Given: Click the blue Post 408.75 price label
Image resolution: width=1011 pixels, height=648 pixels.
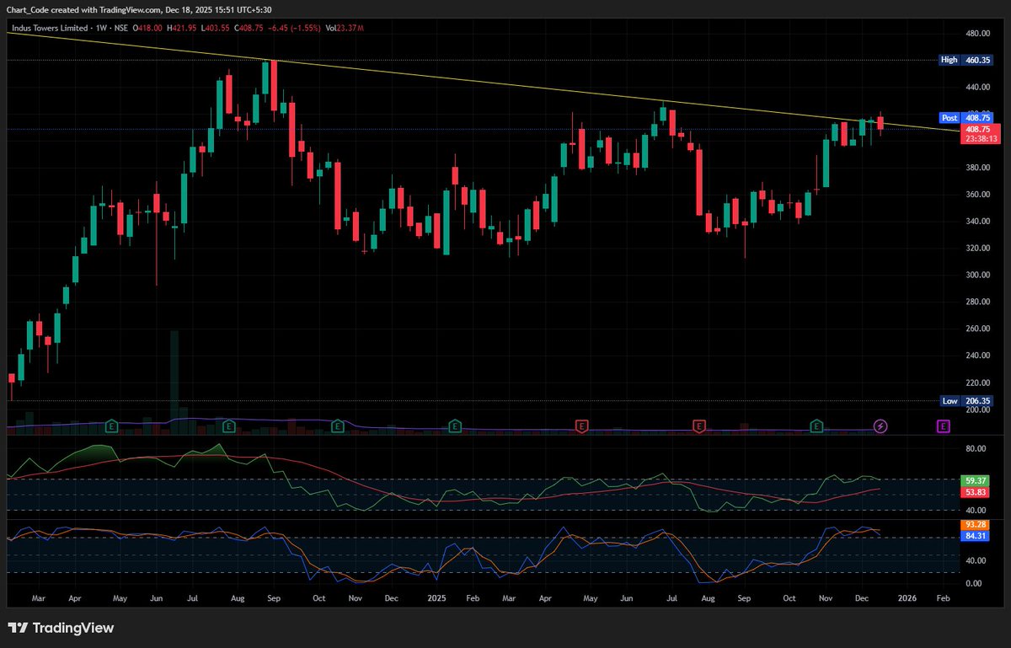Looking at the screenshot, I should 965,119.
